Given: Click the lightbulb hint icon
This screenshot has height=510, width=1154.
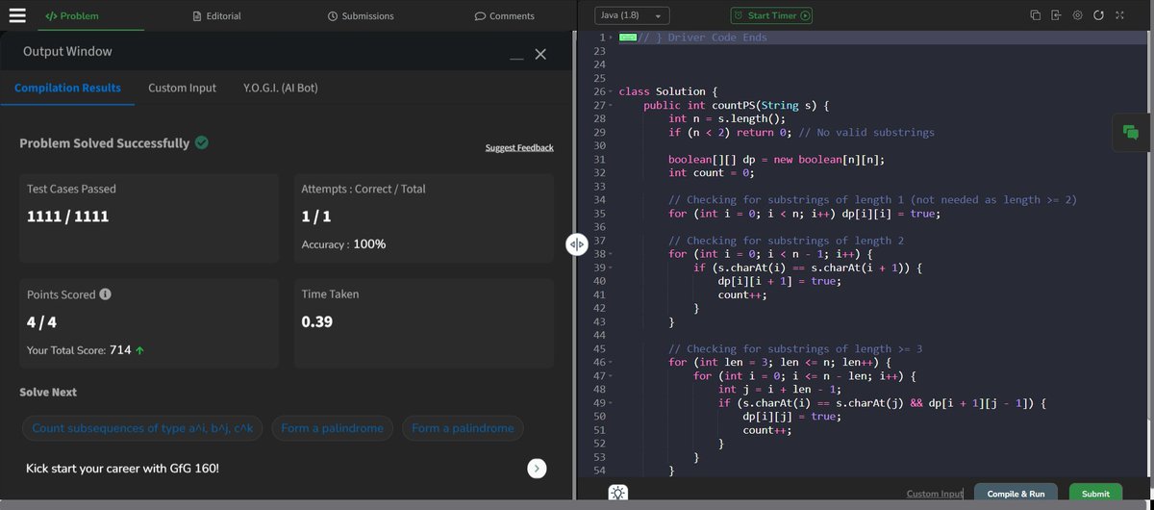Looking at the screenshot, I should 617,493.
